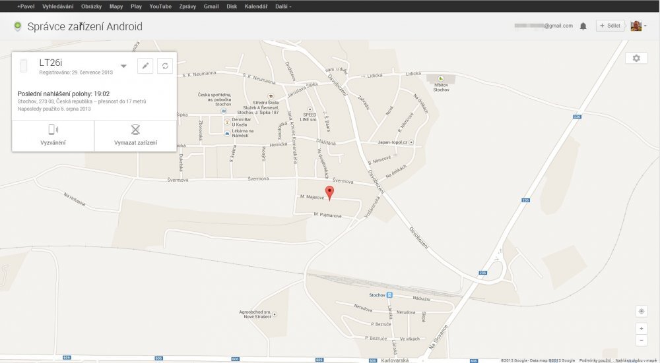Open the Další more menu
660x363 pixels.
[283, 7]
